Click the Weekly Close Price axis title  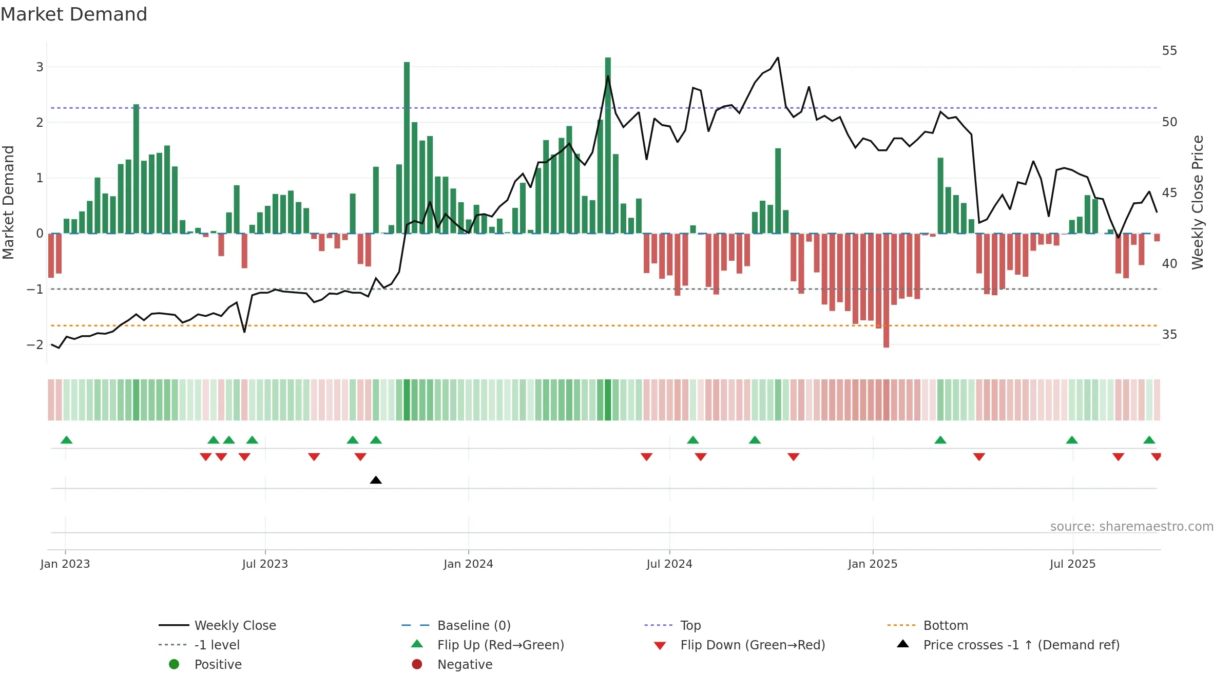(x=1198, y=202)
